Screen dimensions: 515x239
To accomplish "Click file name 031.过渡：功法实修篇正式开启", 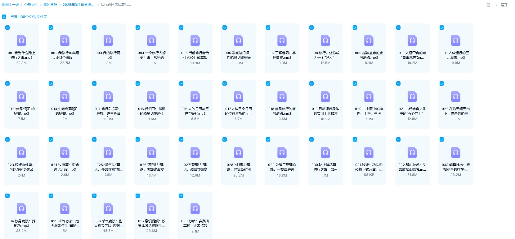I will [369, 167].
